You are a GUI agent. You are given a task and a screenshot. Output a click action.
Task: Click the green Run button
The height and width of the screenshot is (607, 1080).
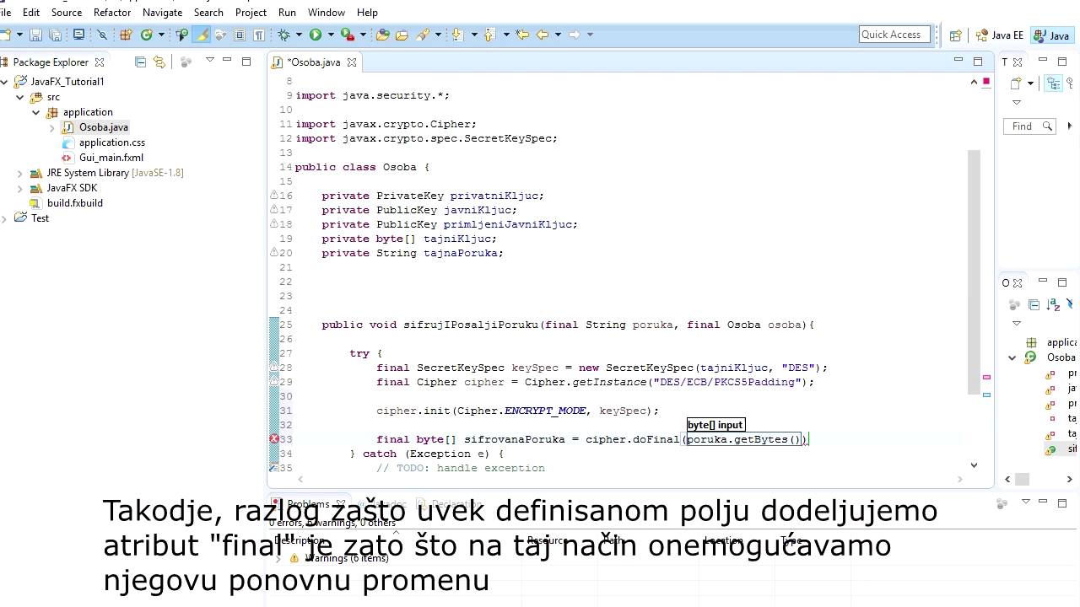(316, 35)
